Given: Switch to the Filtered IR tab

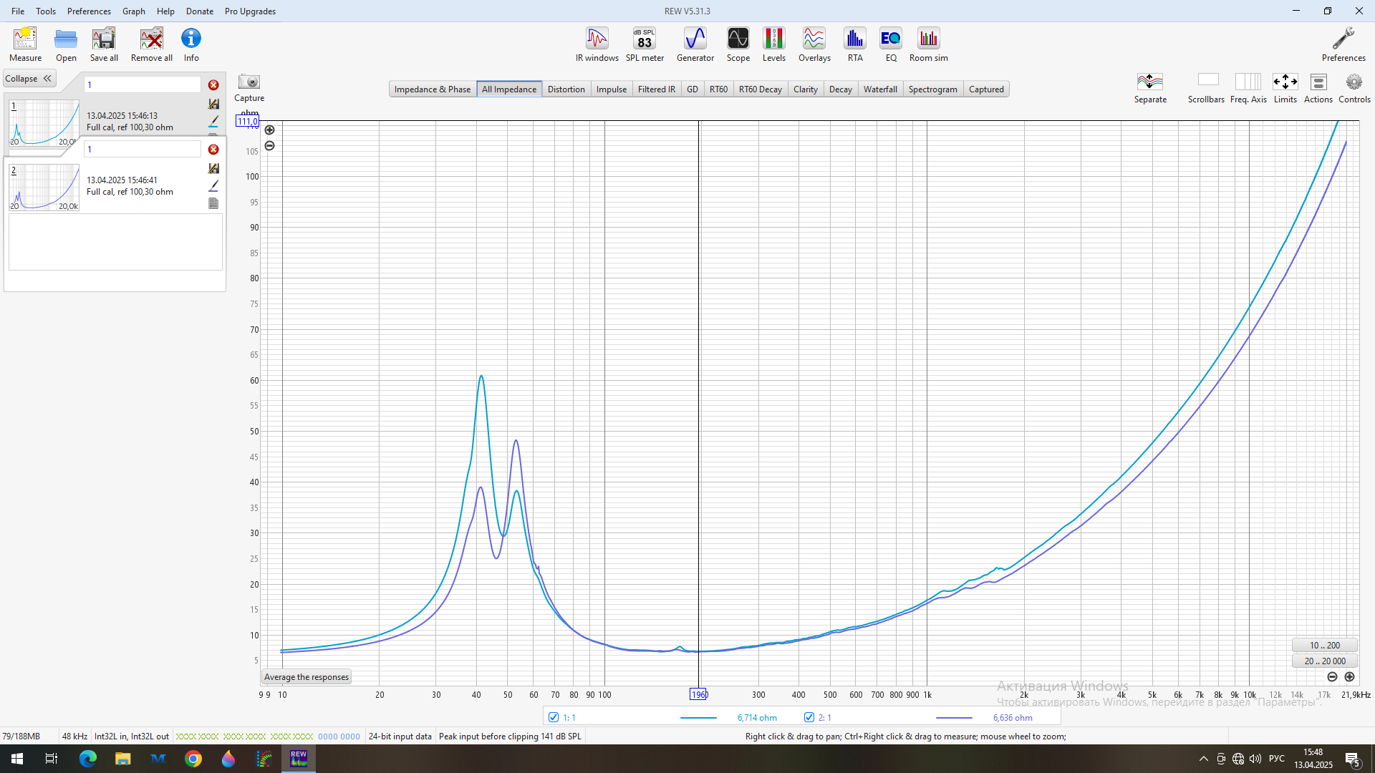Looking at the screenshot, I should coord(657,89).
